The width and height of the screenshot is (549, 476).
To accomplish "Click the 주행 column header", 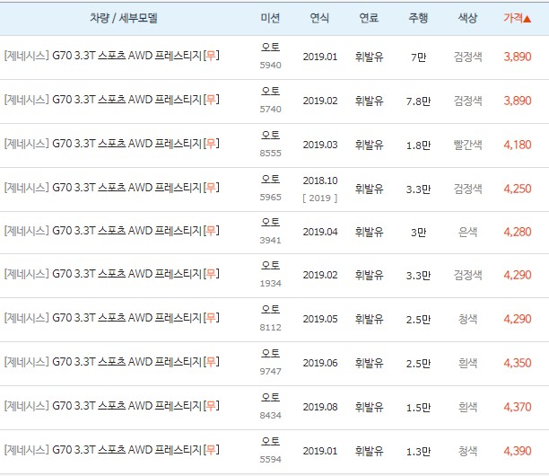I will pyautogui.click(x=418, y=18).
